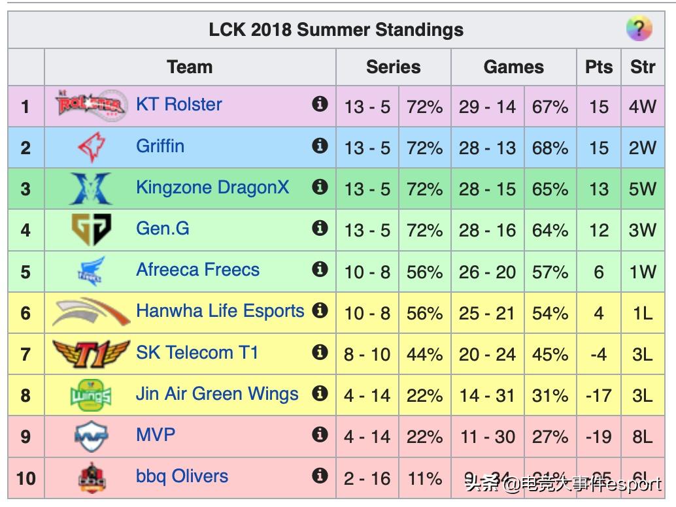The height and width of the screenshot is (507, 676).
Task: Show info icon for Kingzone DragonX
Action: (320, 187)
